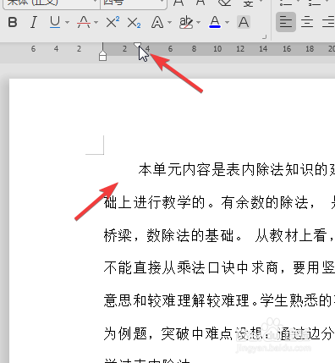335x363 pixels.
Task: Open highlight color dropdown arrow
Action: click(x=199, y=22)
